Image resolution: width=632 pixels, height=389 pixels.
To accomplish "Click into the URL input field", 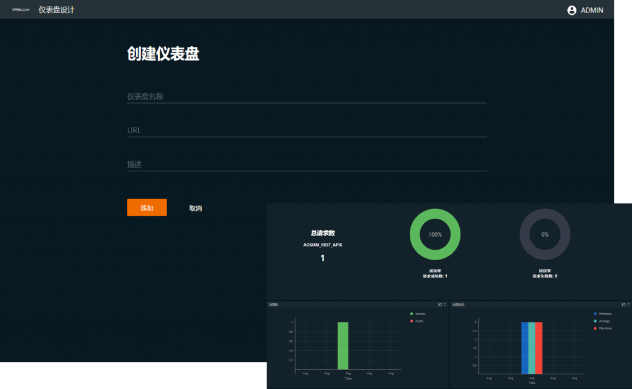I will 307,130.
